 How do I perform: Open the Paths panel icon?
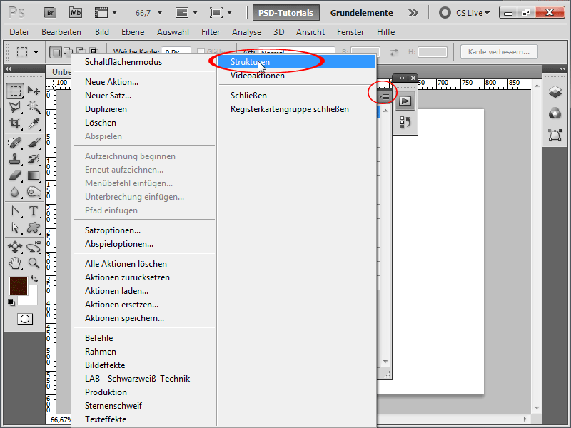point(555,135)
